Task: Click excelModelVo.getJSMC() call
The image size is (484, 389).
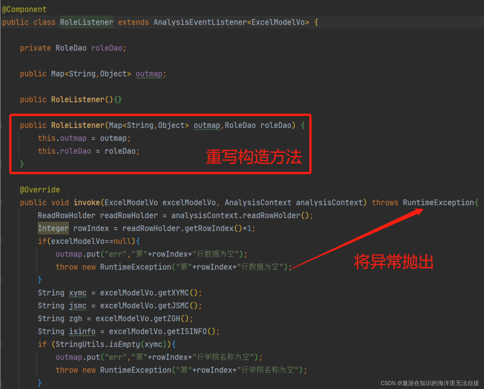Action: point(149,306)
